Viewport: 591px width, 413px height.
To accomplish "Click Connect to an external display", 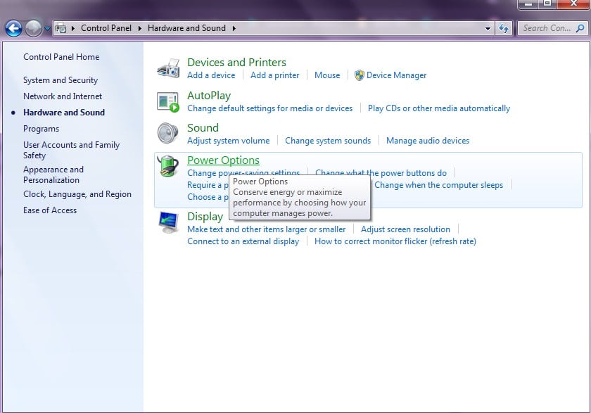I will [x=243, y=241].
